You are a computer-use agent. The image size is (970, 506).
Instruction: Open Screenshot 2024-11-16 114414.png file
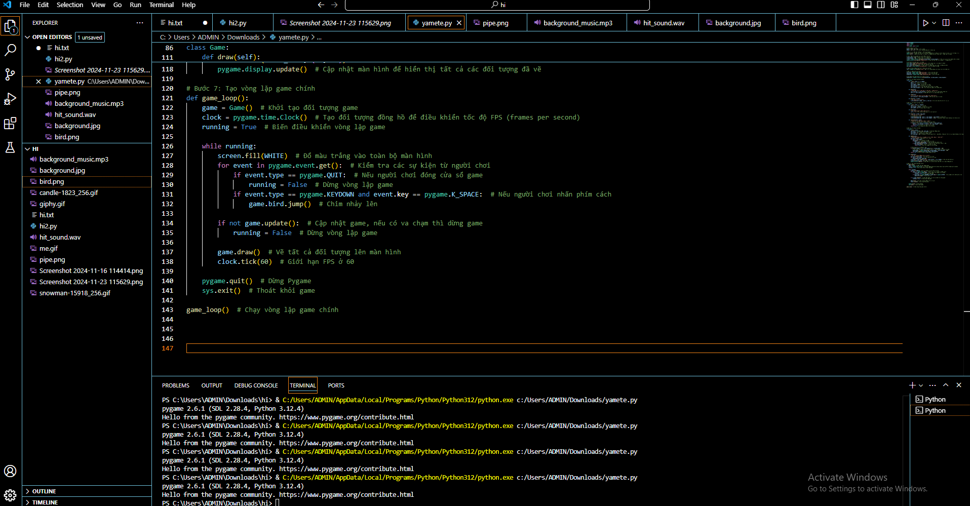pyautogui.click(x=91, y=270)
